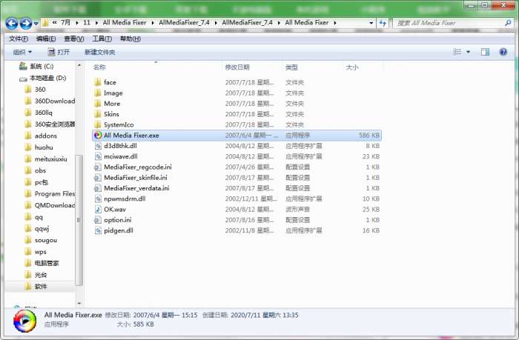Select the MediaFixer_regcode.ini file icon

click(x=98, y=167)
